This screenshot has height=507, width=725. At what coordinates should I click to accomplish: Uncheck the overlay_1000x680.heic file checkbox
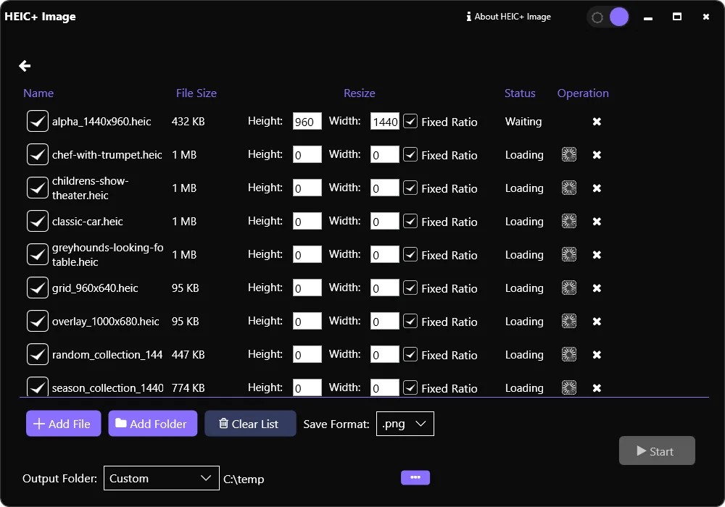tap(38, 320)
